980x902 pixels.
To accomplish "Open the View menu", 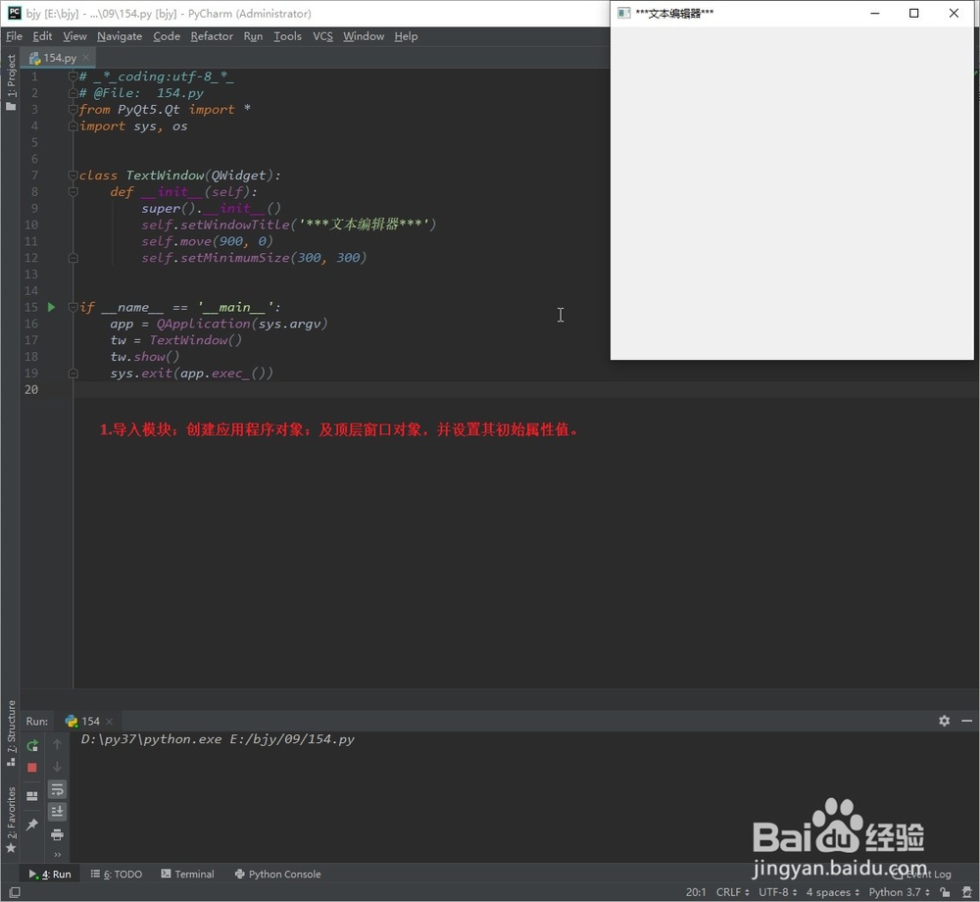I will tap(74, 36).
